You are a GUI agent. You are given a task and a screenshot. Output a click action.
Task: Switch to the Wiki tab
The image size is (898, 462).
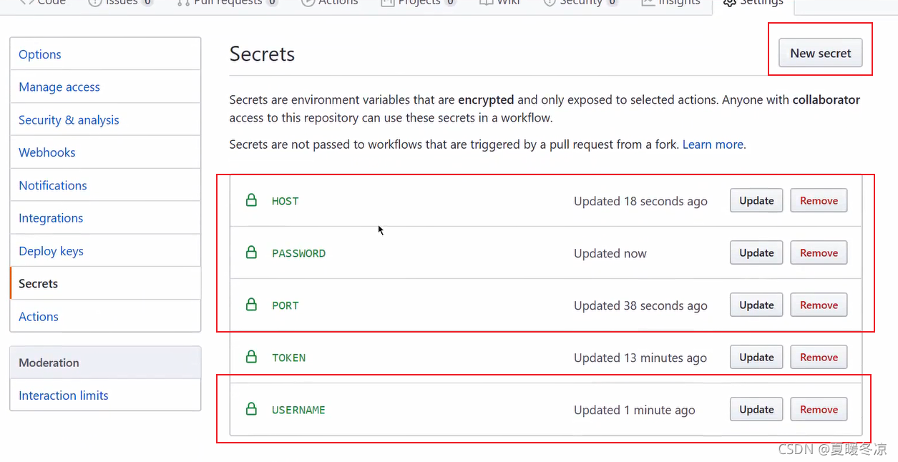tap(499, 3)
